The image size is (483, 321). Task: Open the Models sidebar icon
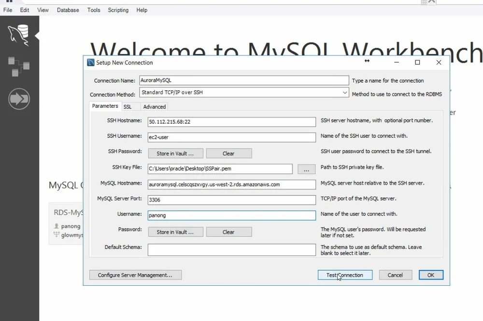pyautogui.click(x=19, y=66)
